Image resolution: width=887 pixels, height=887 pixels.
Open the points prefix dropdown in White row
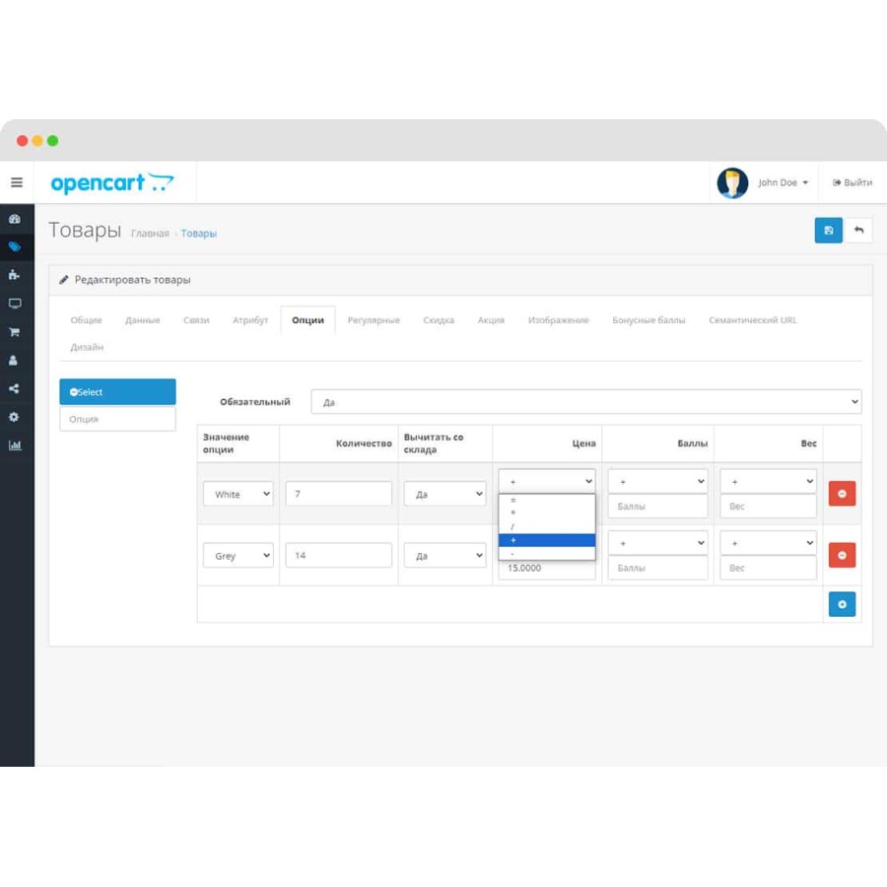coord(657,481)
